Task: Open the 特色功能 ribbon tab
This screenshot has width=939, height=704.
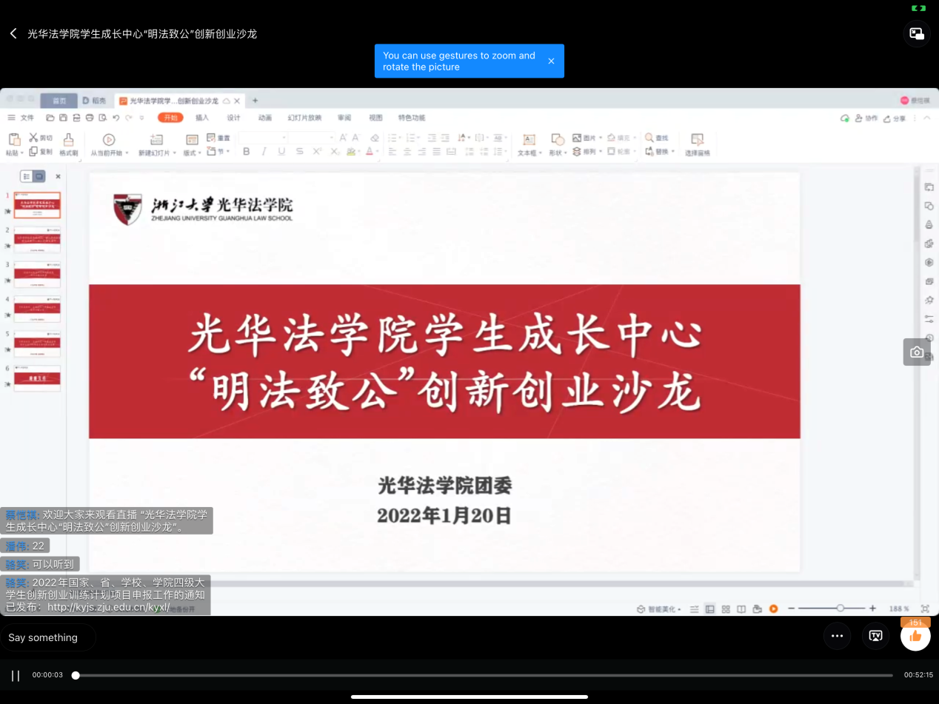Action: click(x=412, y=118)
